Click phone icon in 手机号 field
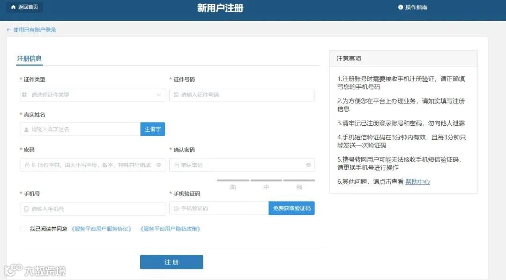The width and height of the screenshot is (506, 280). click(x=26, y=209)
